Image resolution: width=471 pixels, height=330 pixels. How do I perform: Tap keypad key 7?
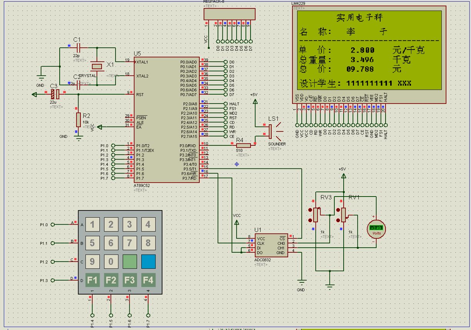(x=129, y=243)
